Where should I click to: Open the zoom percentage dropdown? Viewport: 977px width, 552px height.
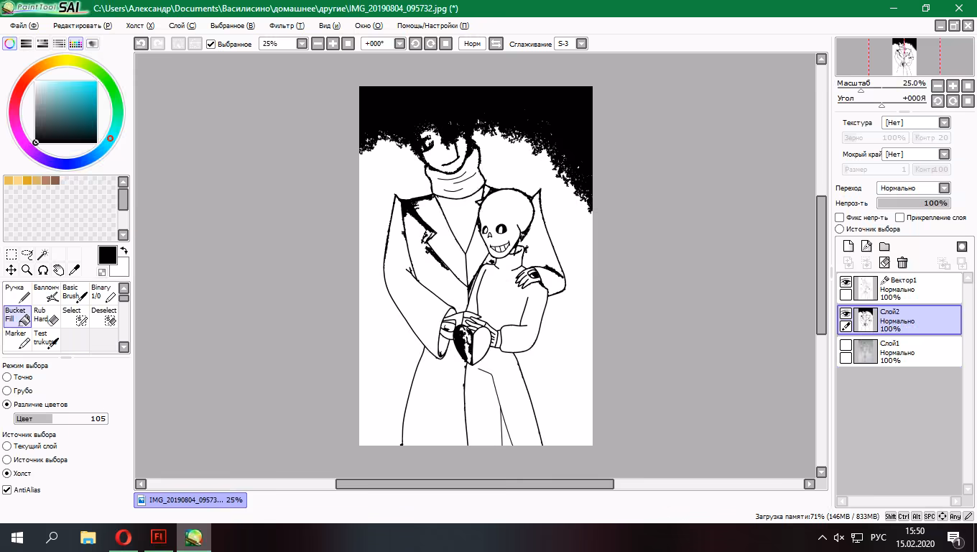click(302, 44)
